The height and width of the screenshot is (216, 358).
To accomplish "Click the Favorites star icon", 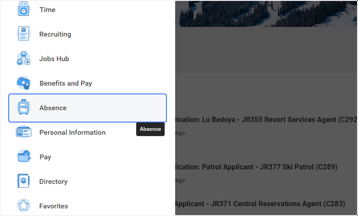I will pos(24,206).
